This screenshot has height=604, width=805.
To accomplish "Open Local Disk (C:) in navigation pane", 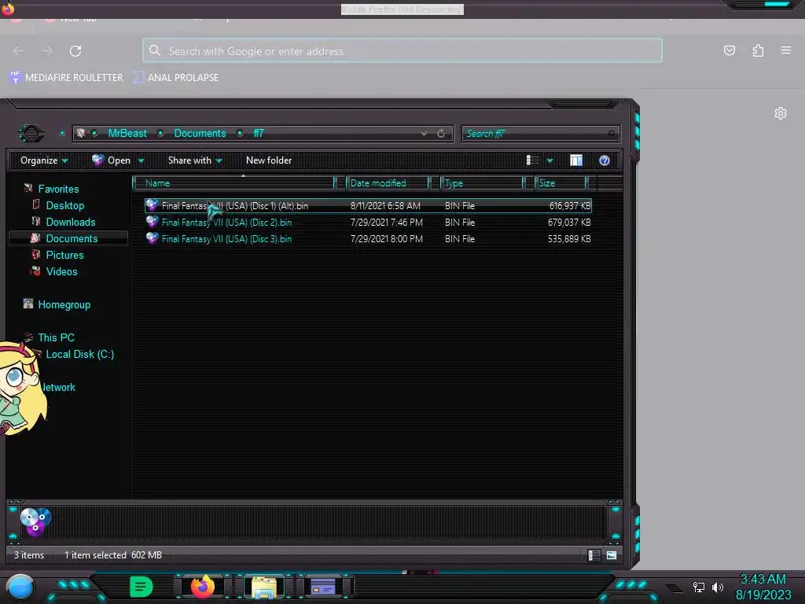I will tap(79, 354).
